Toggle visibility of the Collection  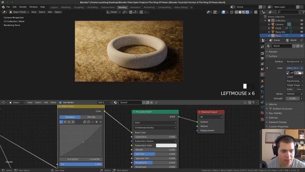302,21
